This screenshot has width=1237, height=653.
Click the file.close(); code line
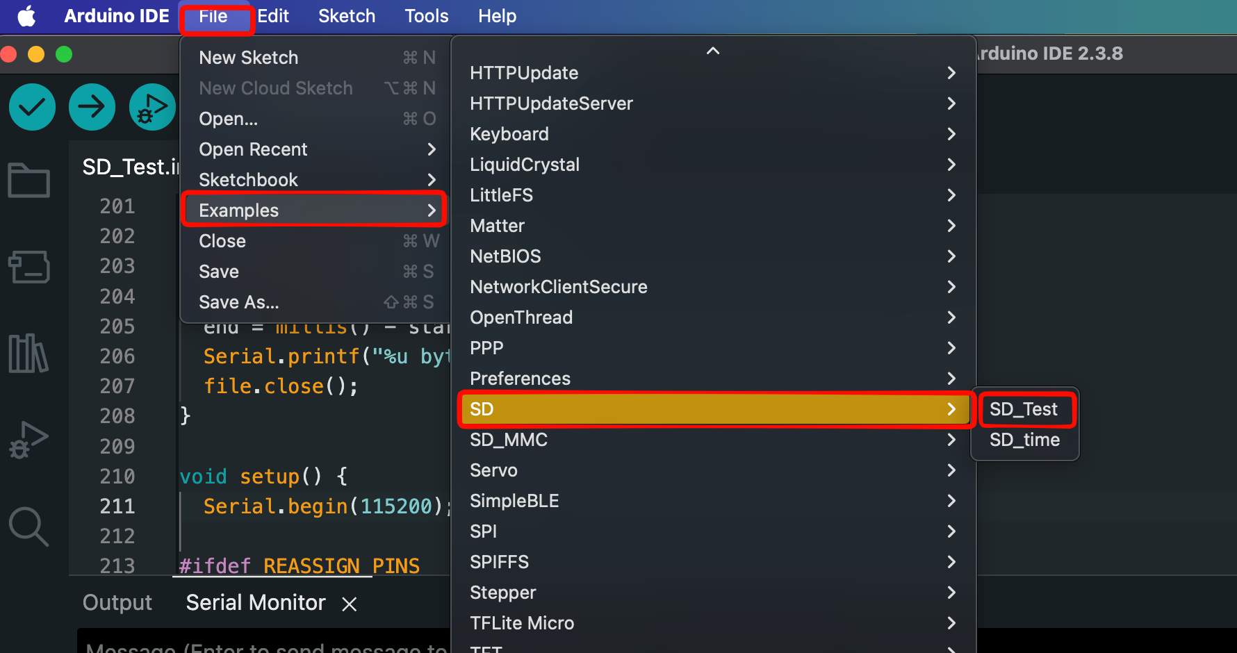[x=281, y=386]
